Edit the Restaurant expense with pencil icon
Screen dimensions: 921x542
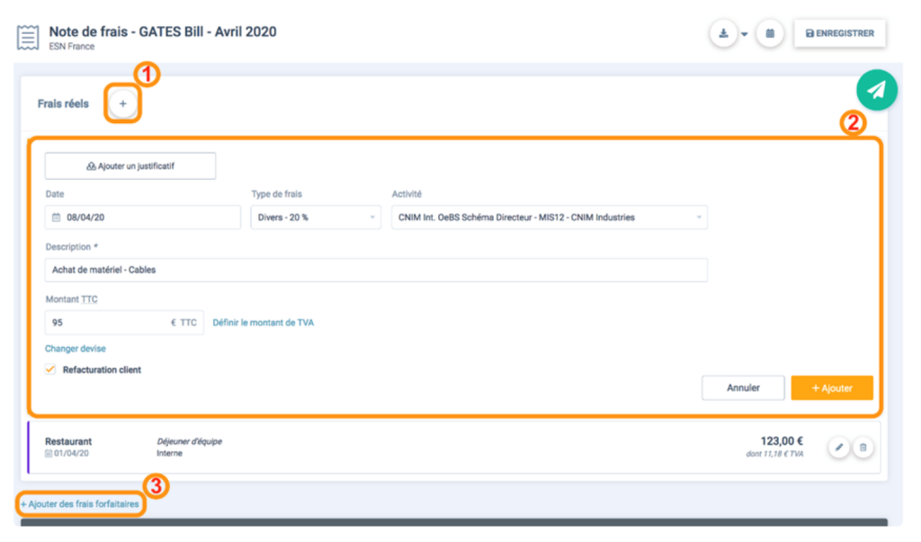[838, 448]
